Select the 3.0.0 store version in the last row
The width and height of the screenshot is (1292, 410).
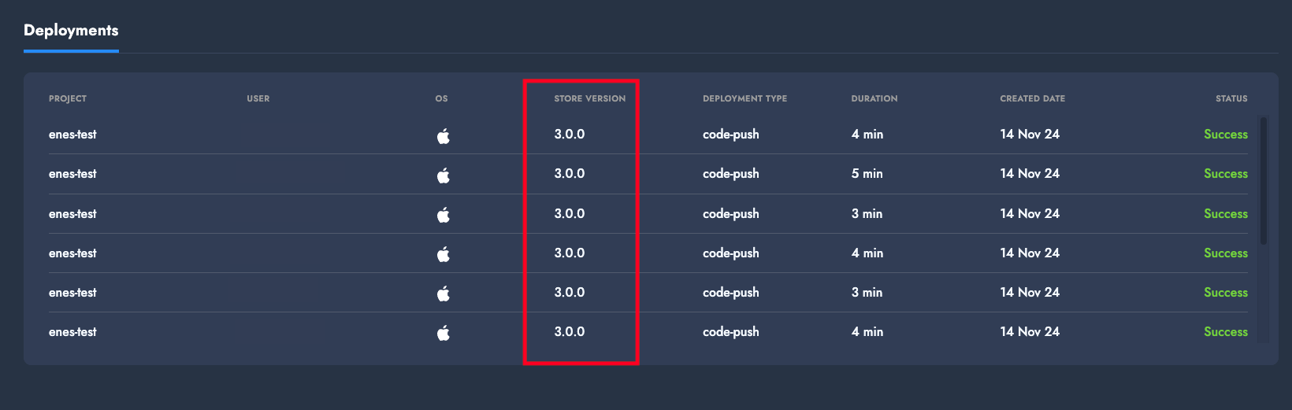point(569,332)
